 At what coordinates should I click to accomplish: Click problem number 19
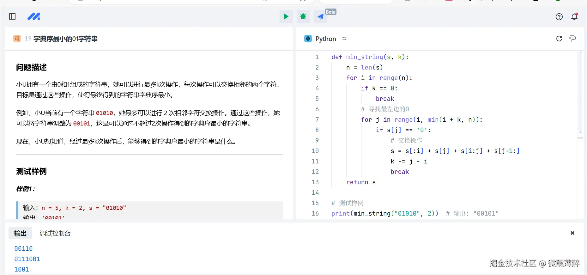tap(28, 39)
